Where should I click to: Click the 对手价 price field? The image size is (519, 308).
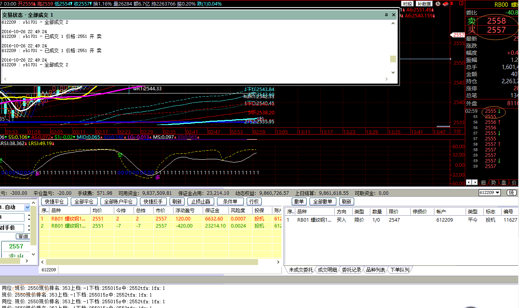[12, 228]
